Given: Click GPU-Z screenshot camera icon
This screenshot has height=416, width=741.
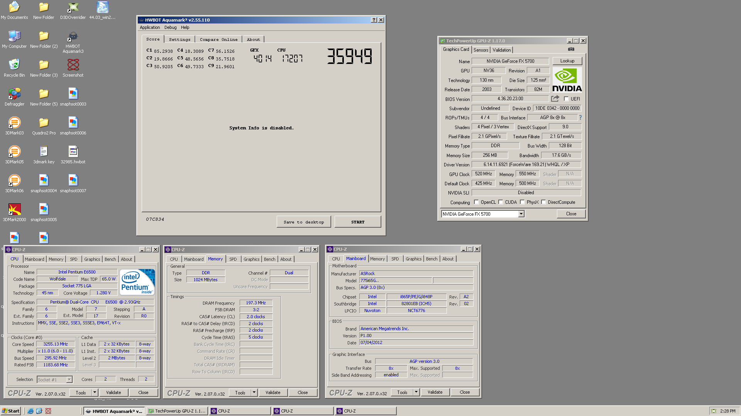Looking at the screenshot, I should point(571,49).
